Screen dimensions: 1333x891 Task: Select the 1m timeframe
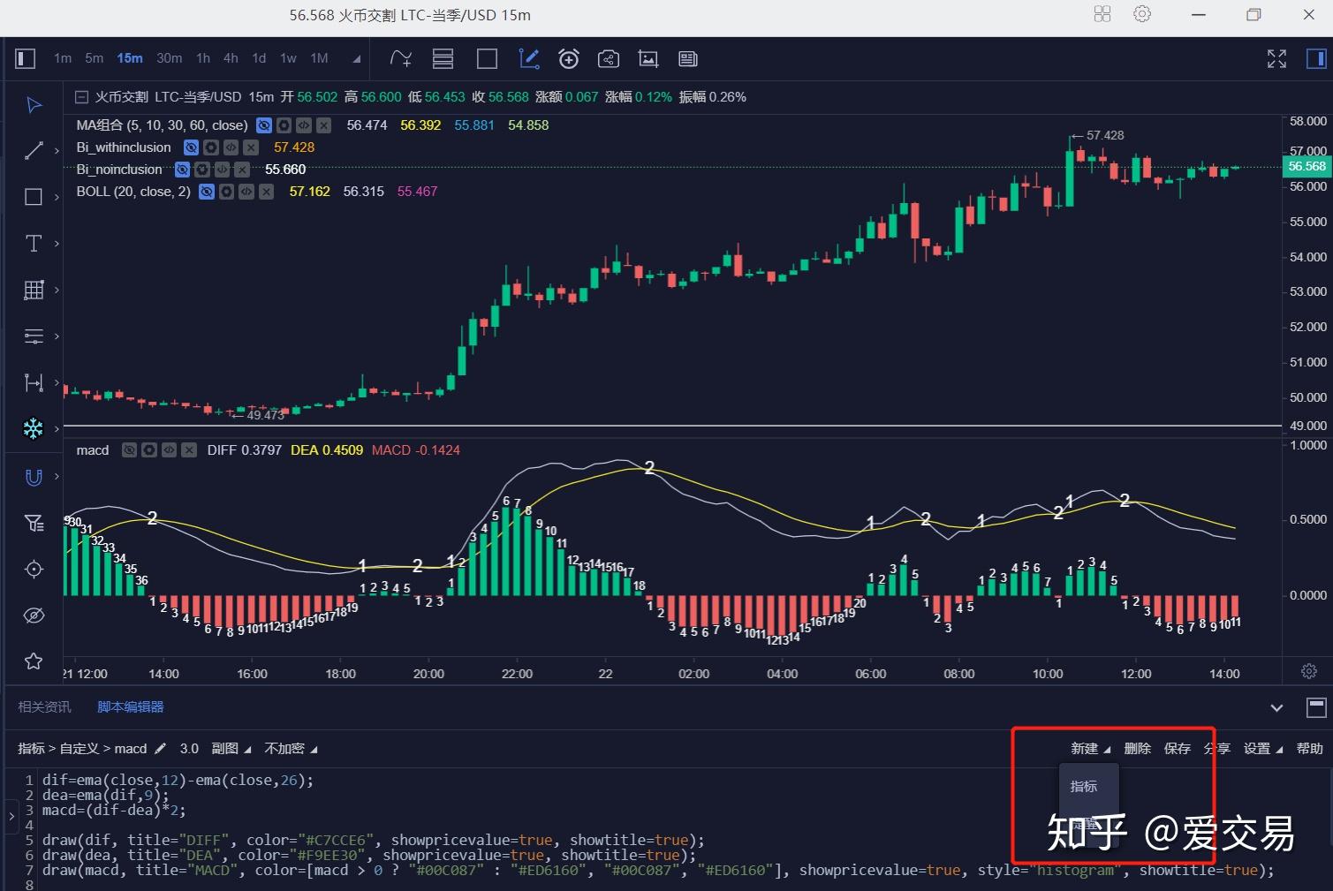tap(63, 58)
